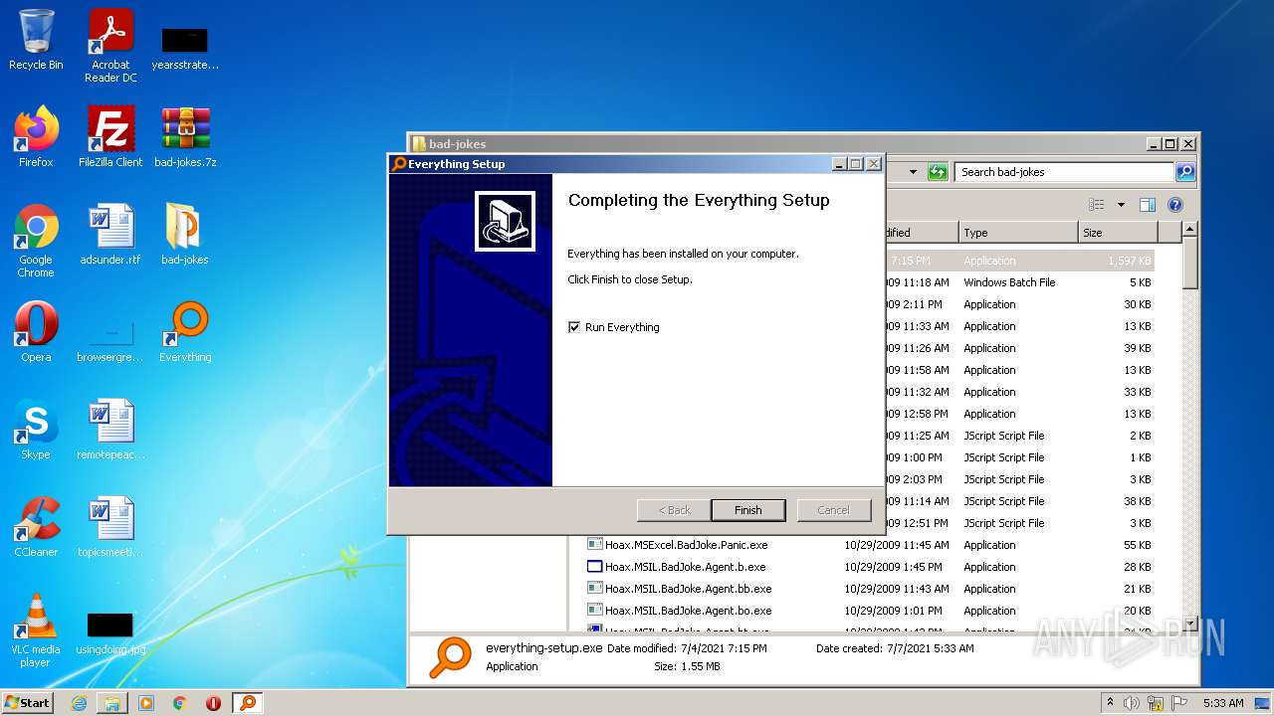1274x716 pixels.
Task: Click the Search bad-jokes input field
Action: 1063,172
